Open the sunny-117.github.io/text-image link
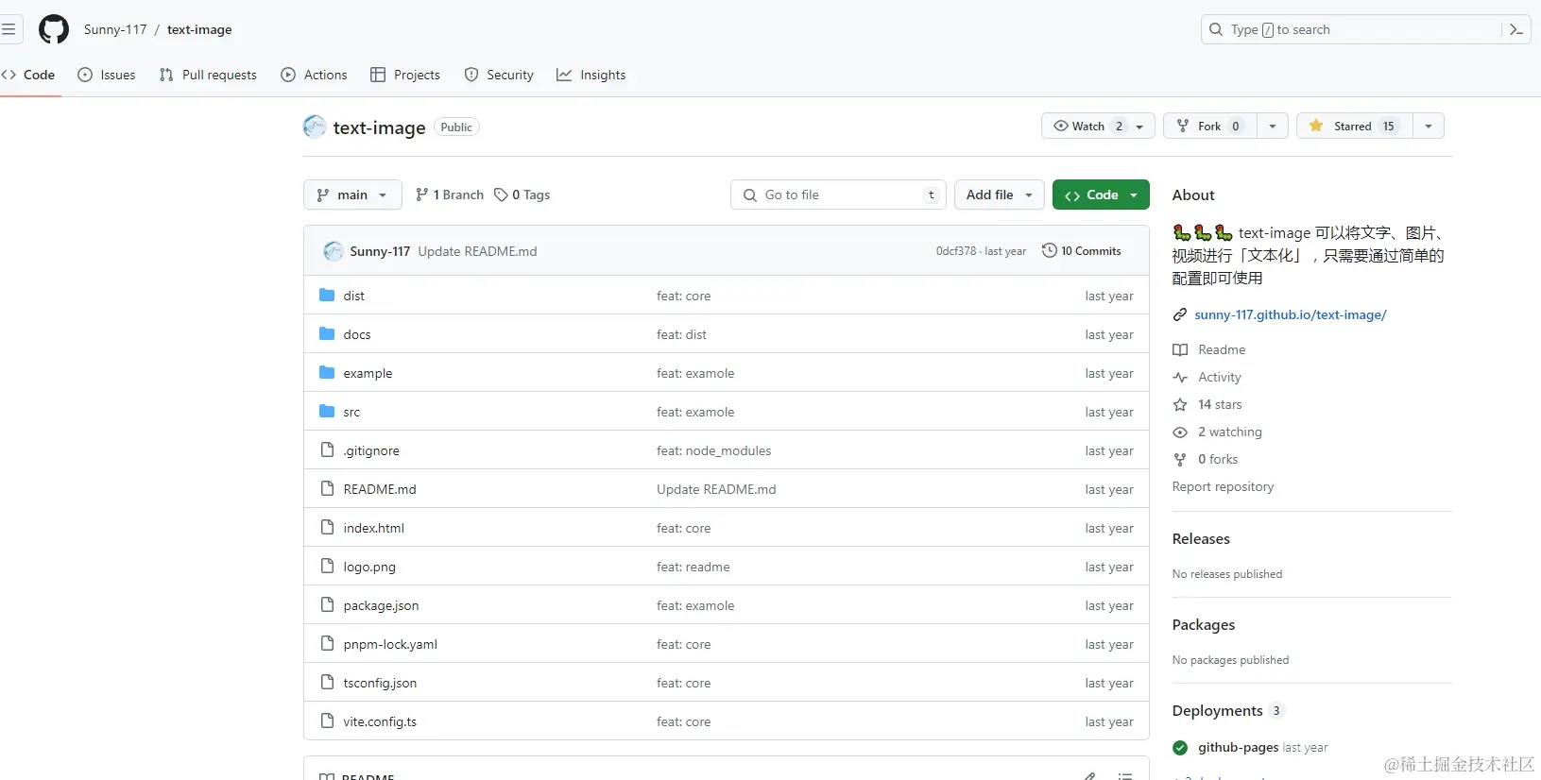 pyautogui.click(x=1290, y=315)
